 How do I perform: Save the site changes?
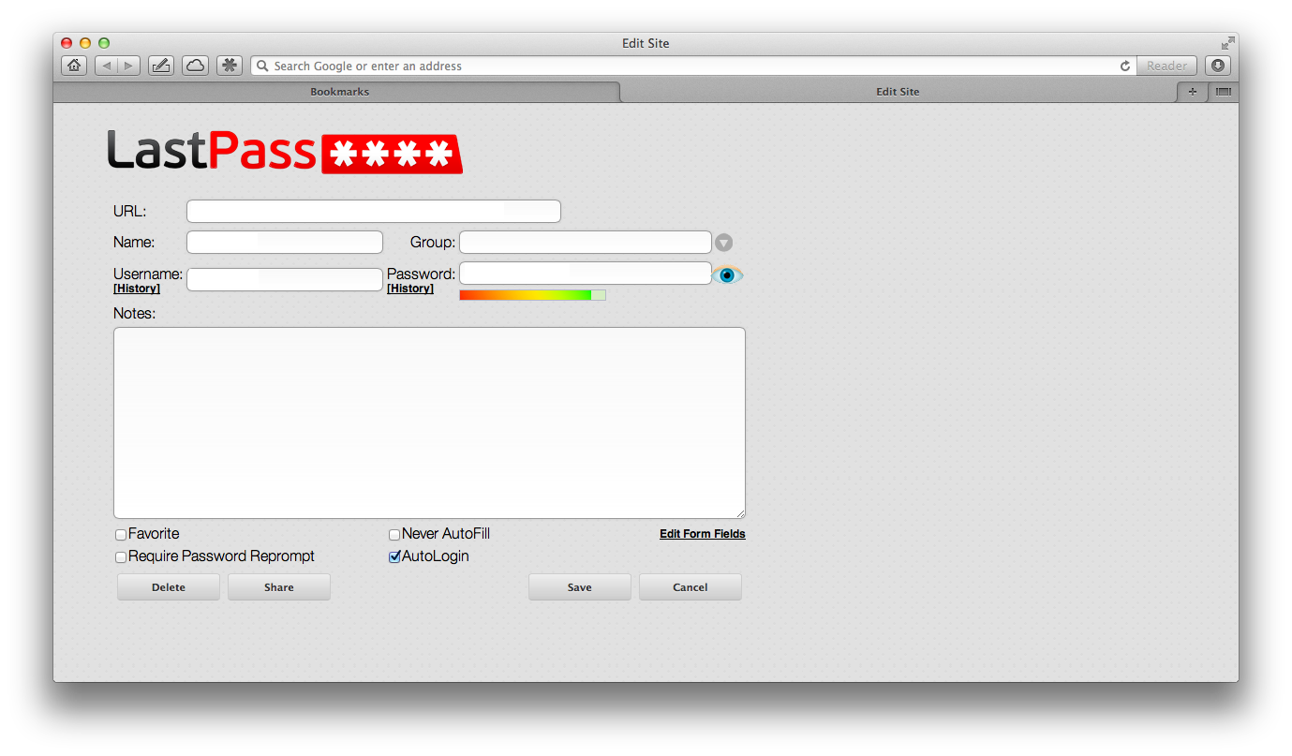[x=580, y=587]
